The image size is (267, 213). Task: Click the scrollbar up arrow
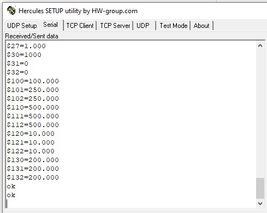pyautogui.click(x=260, y=45)
